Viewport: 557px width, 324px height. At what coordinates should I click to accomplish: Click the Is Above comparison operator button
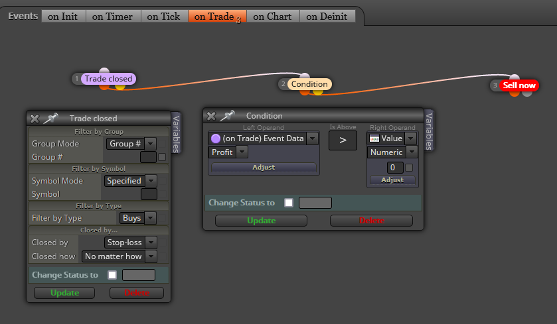pyautogui.click(x=343, y=140)
